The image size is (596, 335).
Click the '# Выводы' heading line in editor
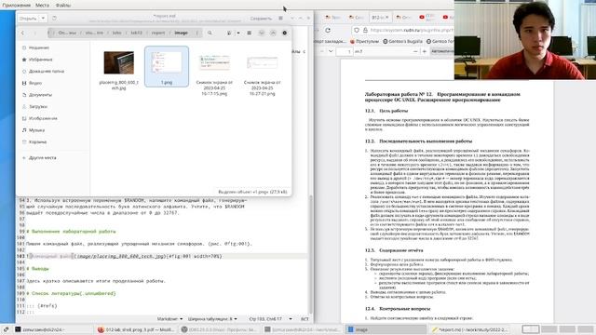click(x=38, y=269)
